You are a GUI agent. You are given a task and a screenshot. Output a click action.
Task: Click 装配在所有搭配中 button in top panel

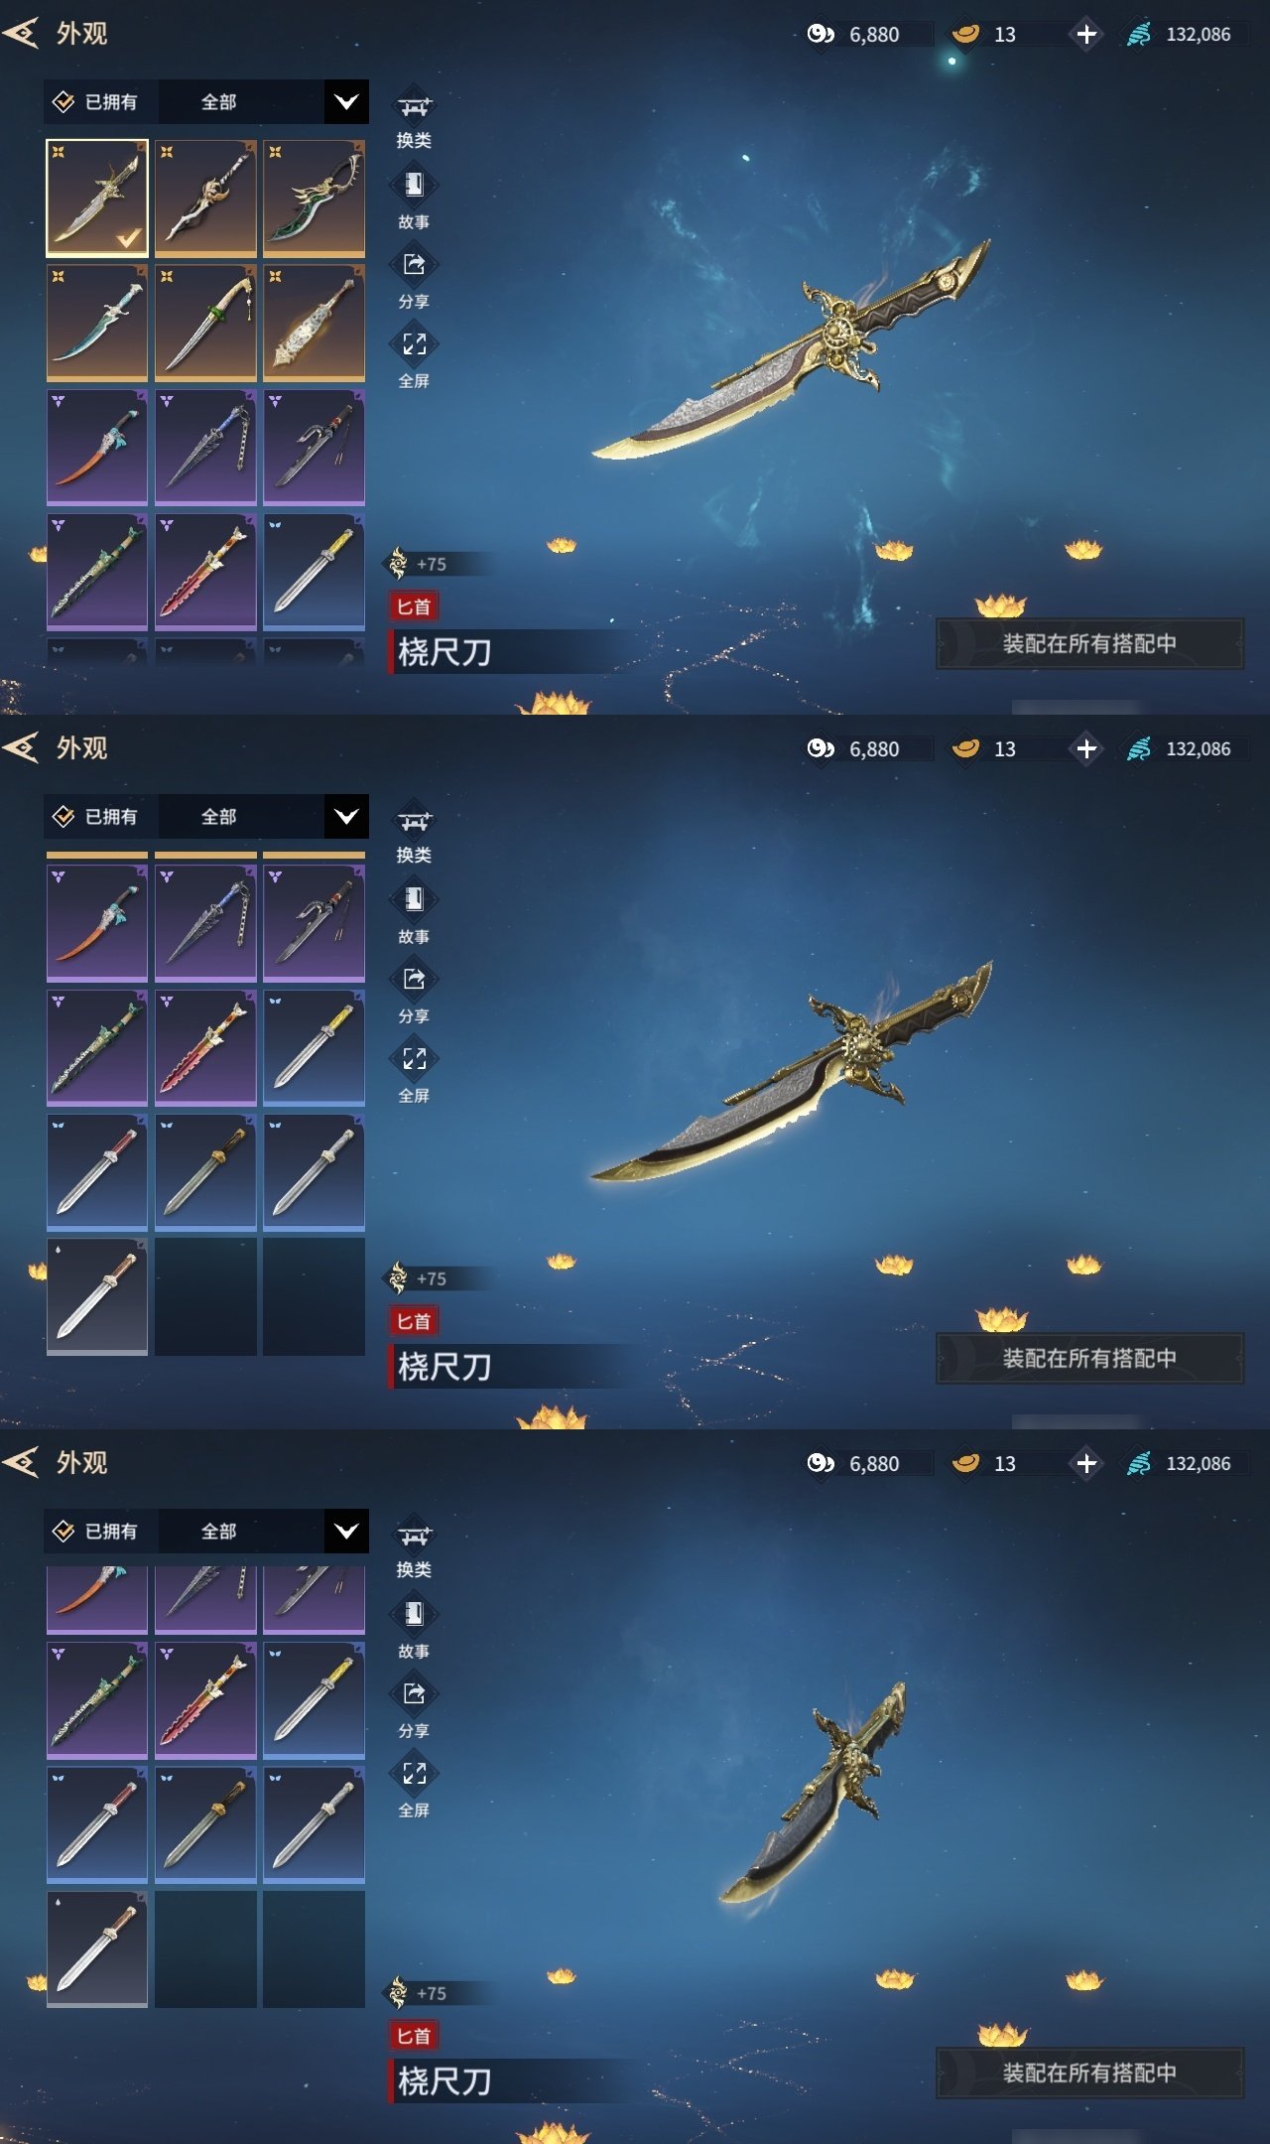coord(1089,644)
